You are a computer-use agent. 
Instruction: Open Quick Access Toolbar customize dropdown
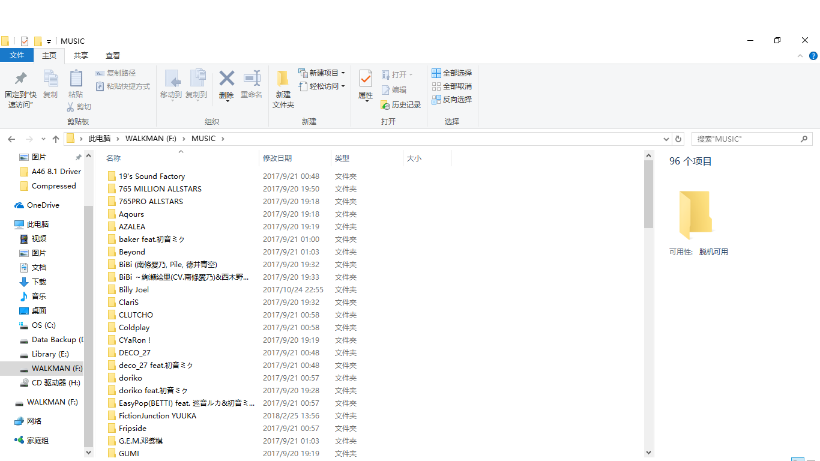click(x=49, y=42)
